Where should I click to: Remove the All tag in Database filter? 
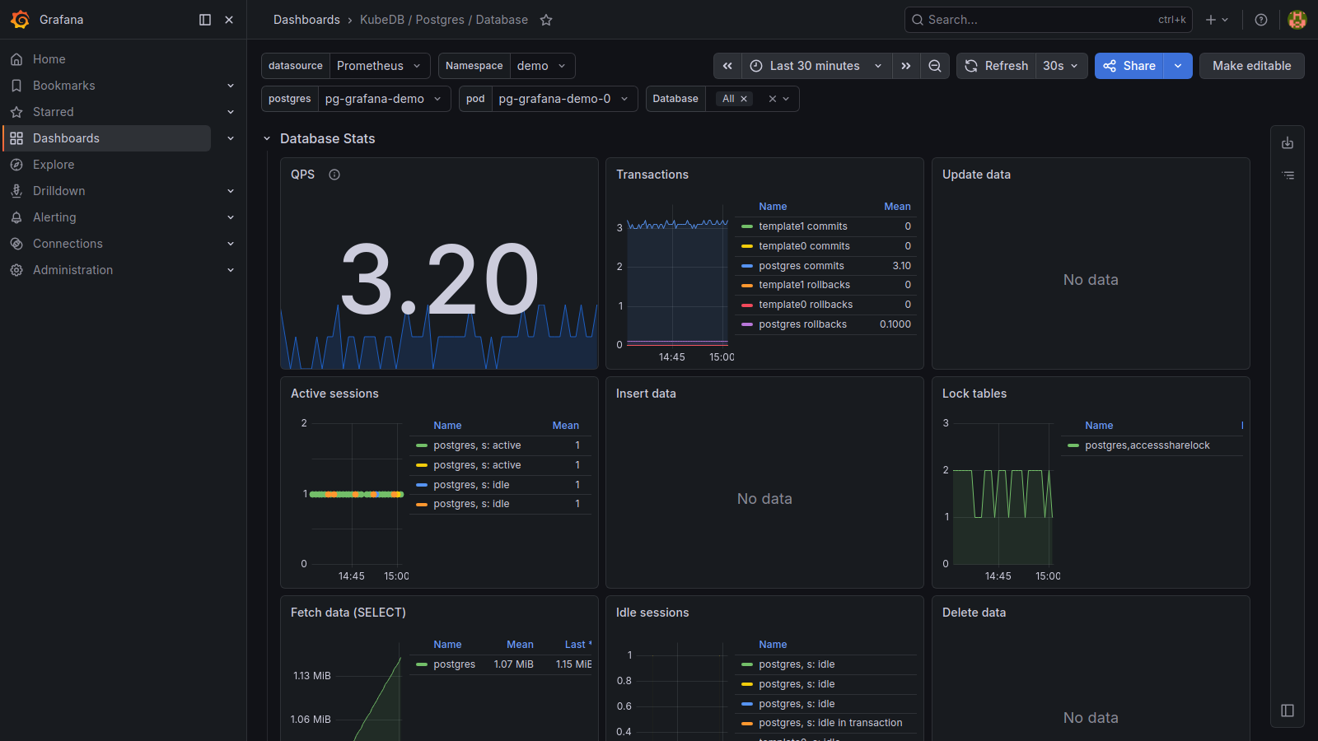click(x=744, y=99)
